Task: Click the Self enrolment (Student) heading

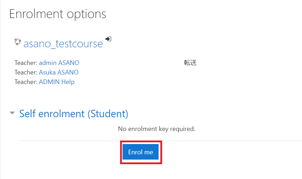Action: 73,114
